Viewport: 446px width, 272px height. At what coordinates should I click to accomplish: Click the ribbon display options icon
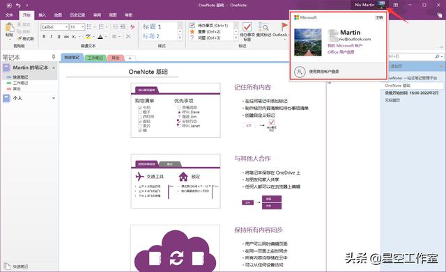pos(396,5)
